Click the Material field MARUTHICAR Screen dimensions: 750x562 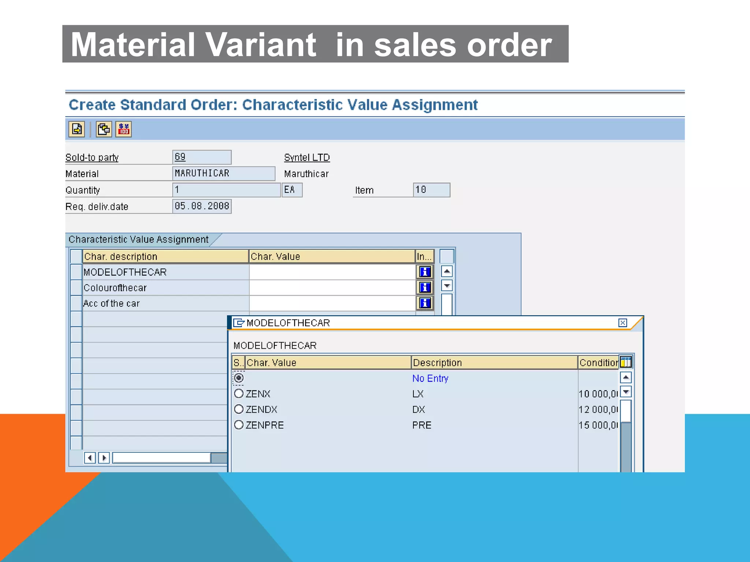point(224,173)
